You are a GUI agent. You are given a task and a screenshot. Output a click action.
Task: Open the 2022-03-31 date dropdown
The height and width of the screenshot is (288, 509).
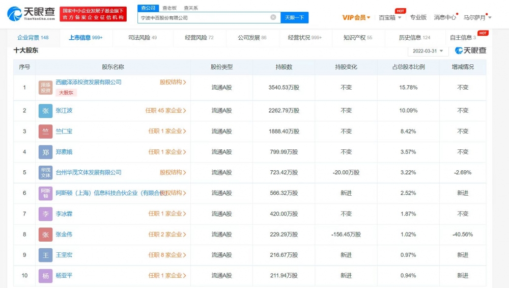coord(428,51)
